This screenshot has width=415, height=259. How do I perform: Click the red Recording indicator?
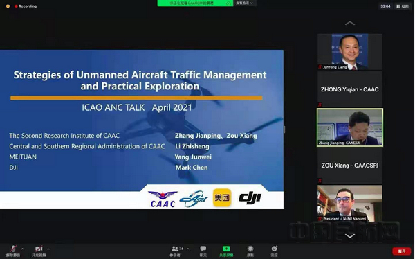26,6
